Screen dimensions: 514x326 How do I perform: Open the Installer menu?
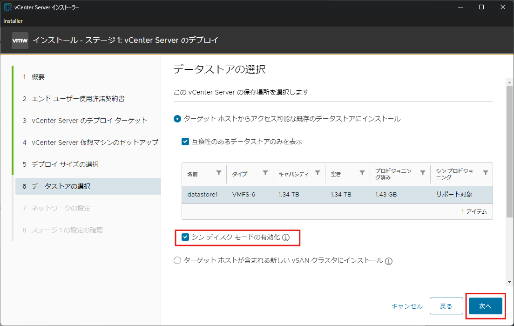click(13, 20)
